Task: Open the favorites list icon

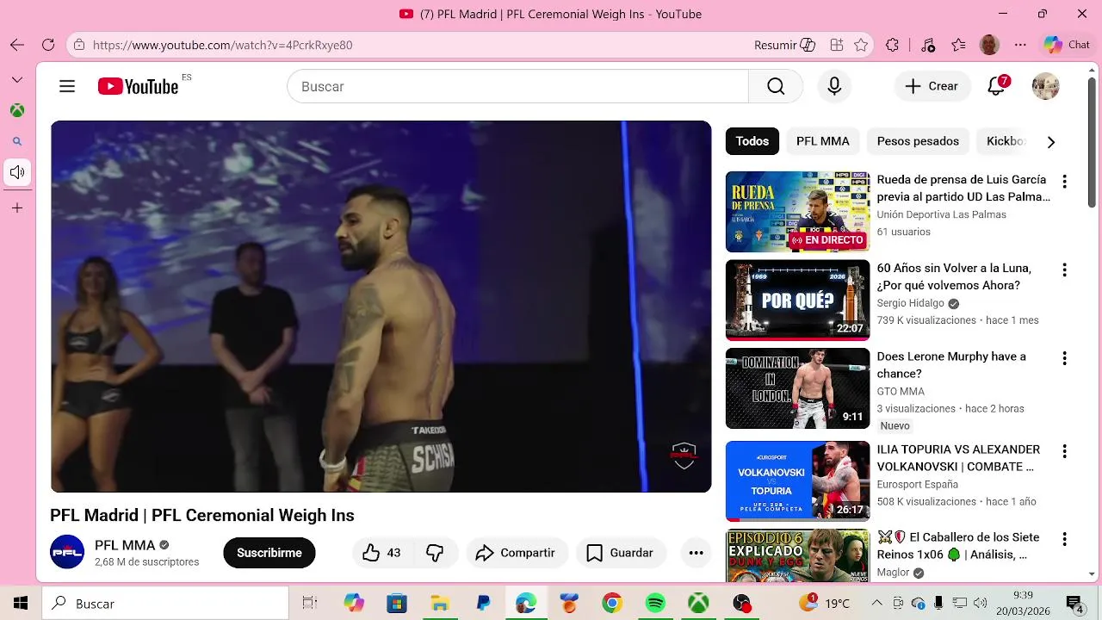Action: coord(958,45)
